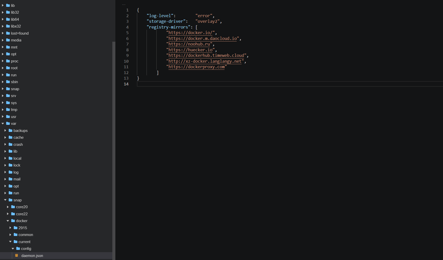
Task: Click the "storage-driver" key text
Action: click(166, 21)
